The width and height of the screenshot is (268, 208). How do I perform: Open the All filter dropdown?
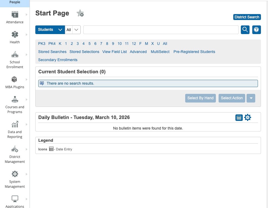coord(73,30)
